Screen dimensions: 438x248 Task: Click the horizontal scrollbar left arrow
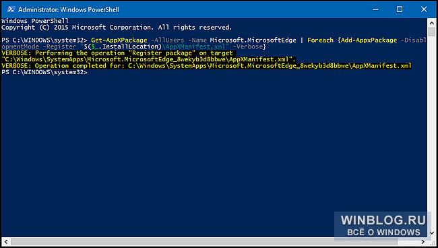pos(6,241)
